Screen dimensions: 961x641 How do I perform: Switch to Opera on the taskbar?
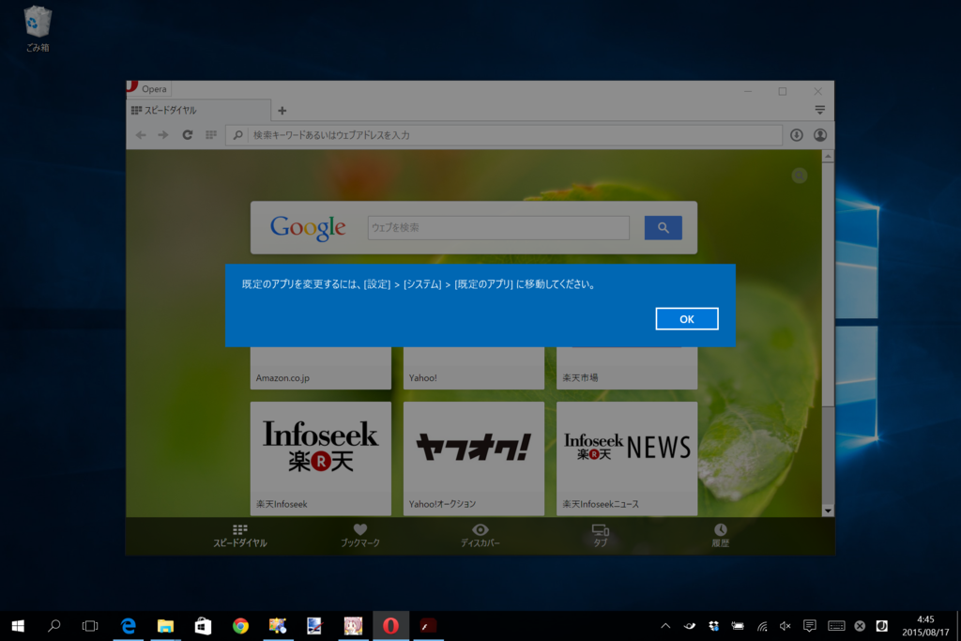coord(390,626)
